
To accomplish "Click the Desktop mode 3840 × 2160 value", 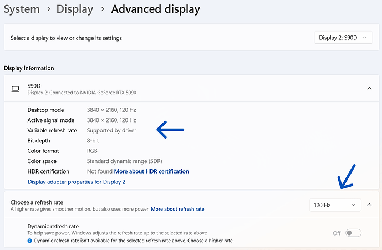I will click(111, 110).
